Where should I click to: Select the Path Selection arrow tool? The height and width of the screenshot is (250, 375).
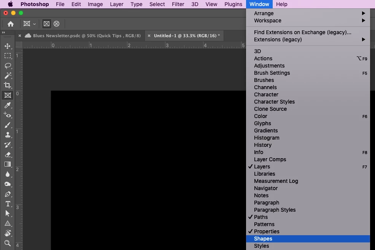point(8,214)
